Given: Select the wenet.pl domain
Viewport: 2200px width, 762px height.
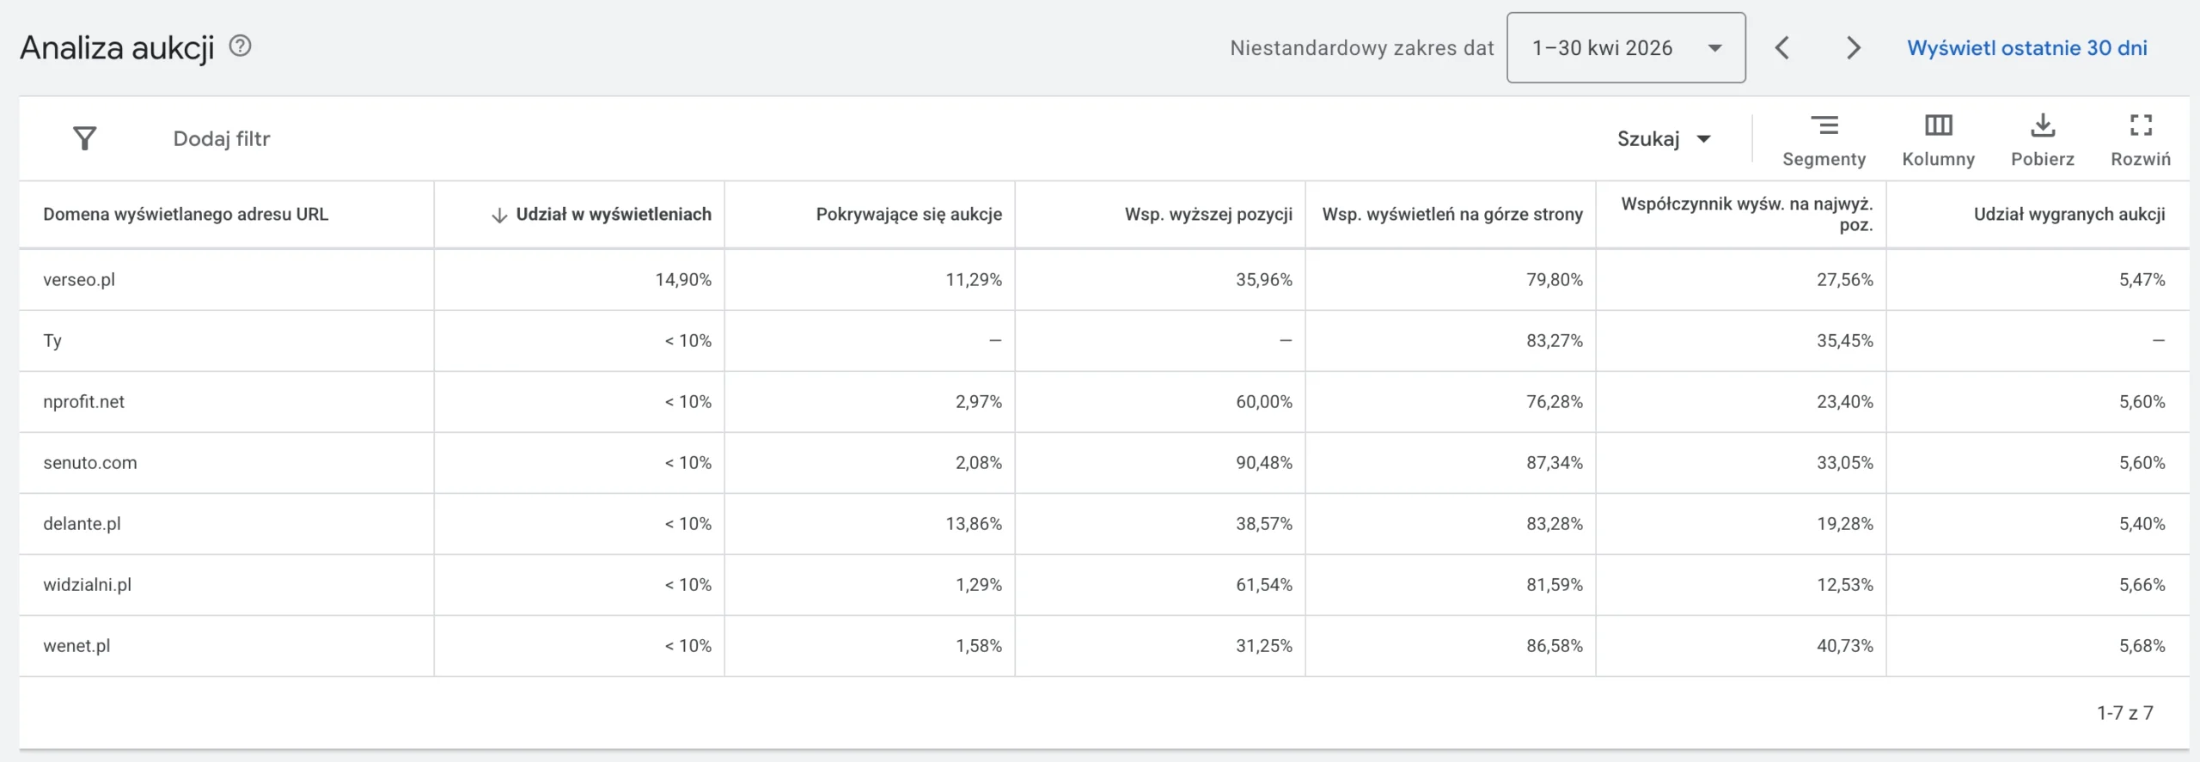Looking at the screenshot, I should [x=76, y=645].
